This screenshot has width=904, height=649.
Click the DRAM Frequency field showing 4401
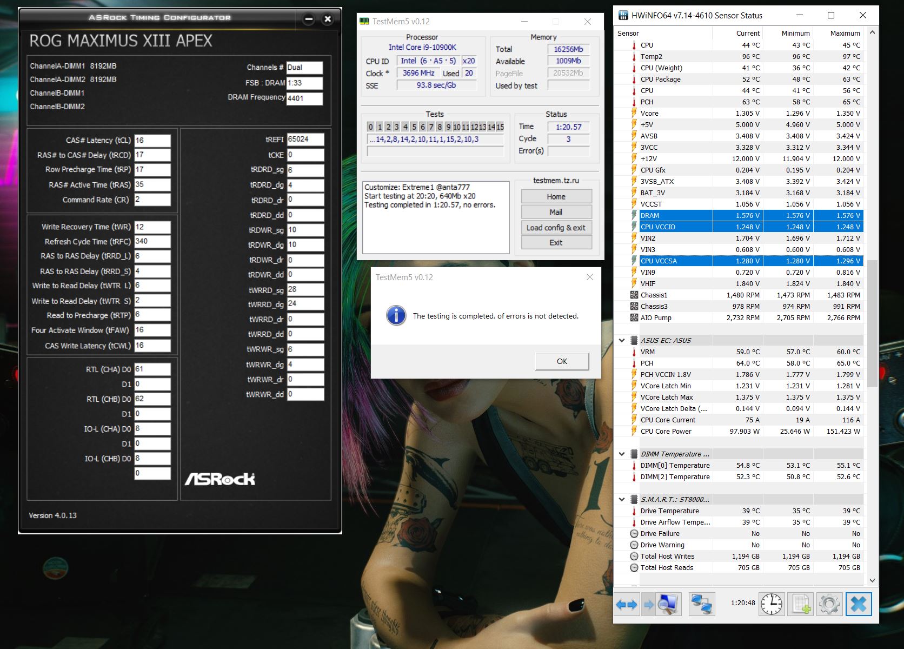pyautogui.click(x=304, y=98)
